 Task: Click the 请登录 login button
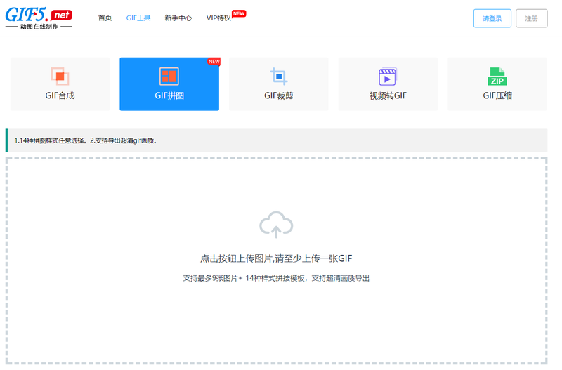492,18
